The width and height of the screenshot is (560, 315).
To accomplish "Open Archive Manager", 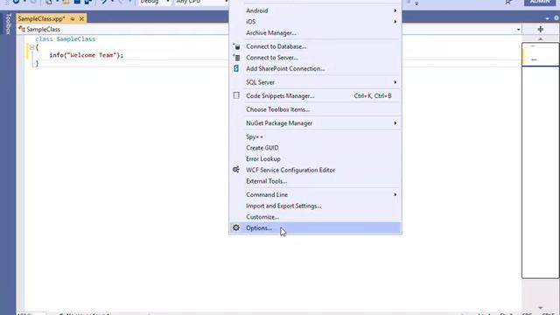I will click(x=315, y=33).
